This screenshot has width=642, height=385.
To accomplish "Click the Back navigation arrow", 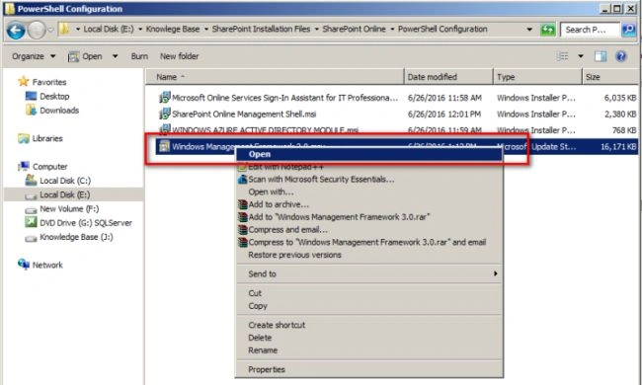I will [16, 30].
